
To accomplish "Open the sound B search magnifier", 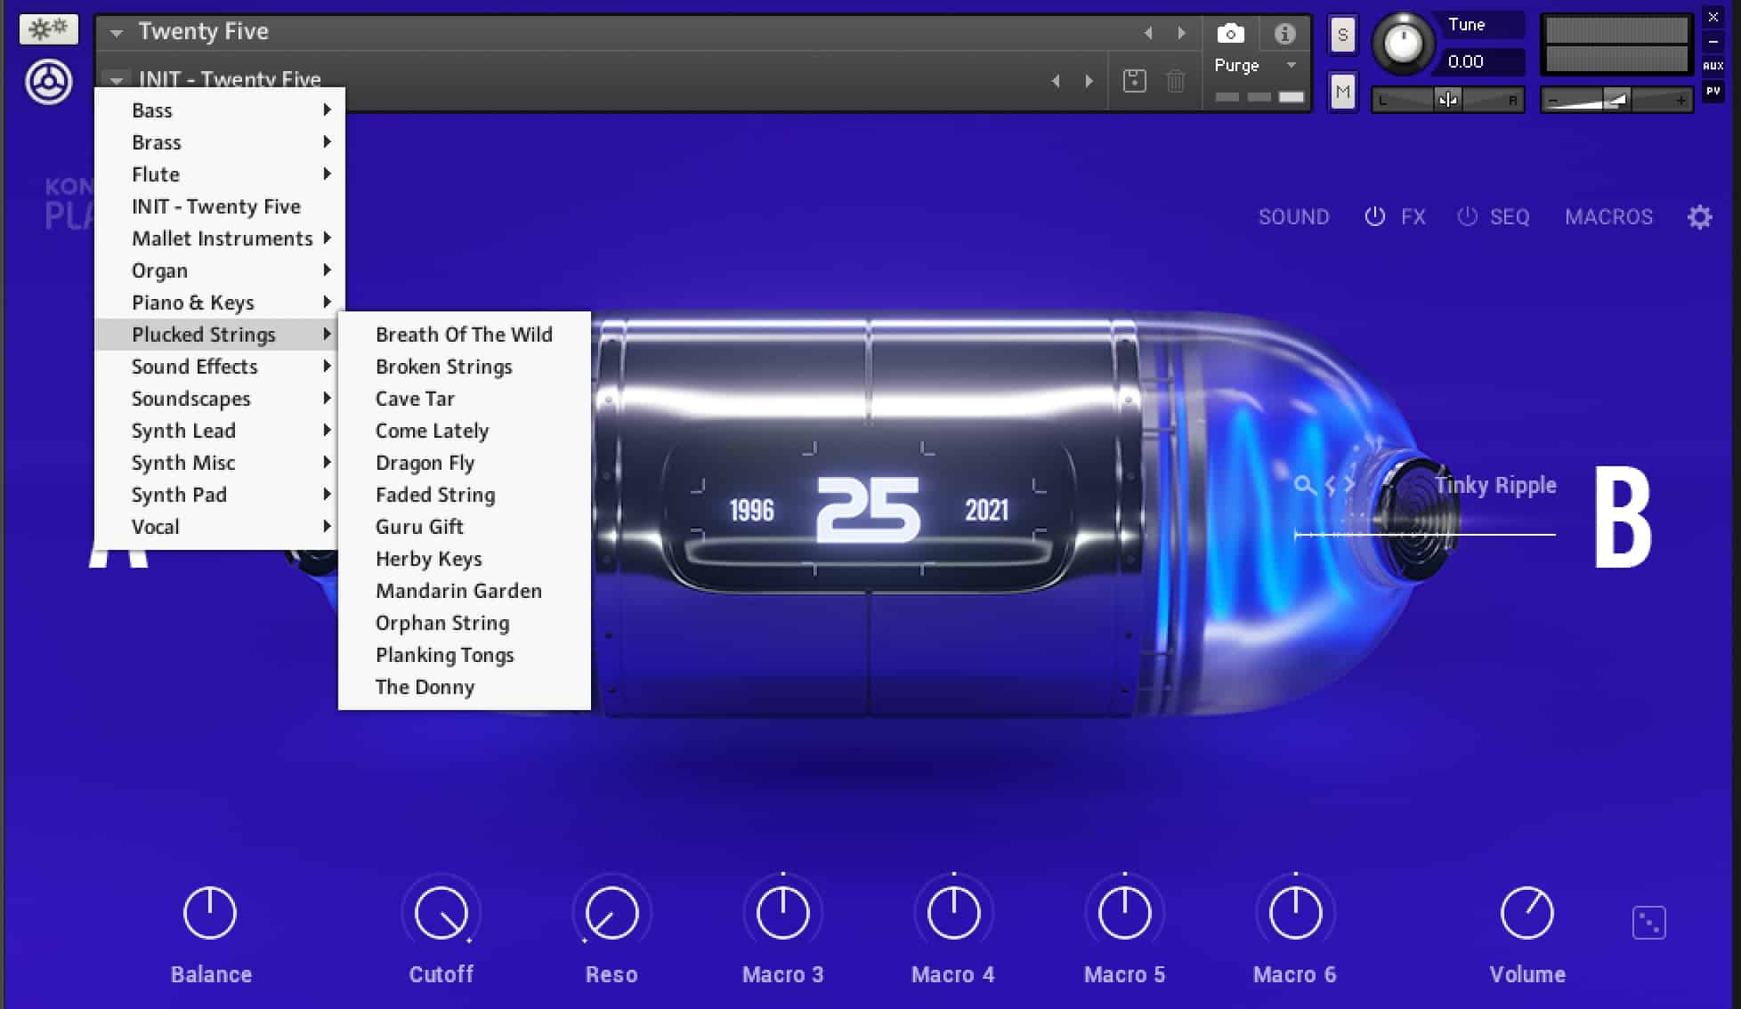I will coord(1304,485).
